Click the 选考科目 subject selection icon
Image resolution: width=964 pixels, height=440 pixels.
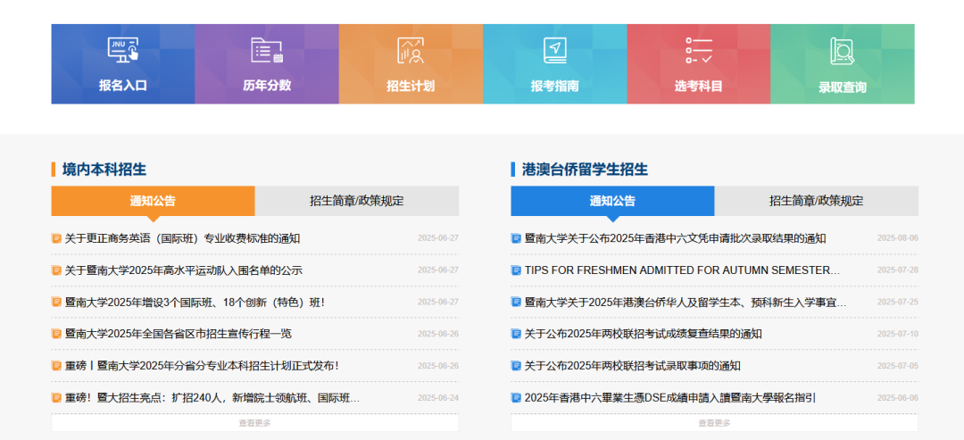pos(698,64)
